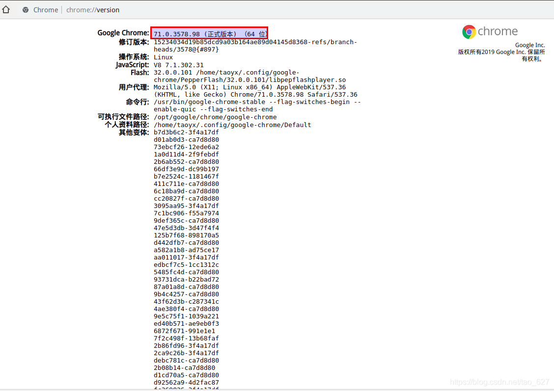Click the variation 9def365c-ca7d8d80
This screenshot has height=391, width=554.
186,221
